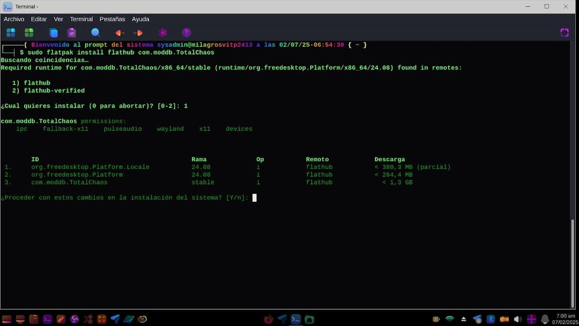The image size is (579, 326).
Task: Click the terminal app icon in title bar
Action: tap(8, 6)
